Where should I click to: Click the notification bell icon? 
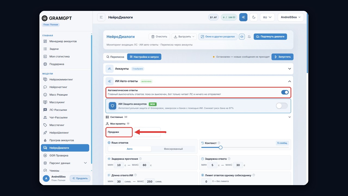249,36
